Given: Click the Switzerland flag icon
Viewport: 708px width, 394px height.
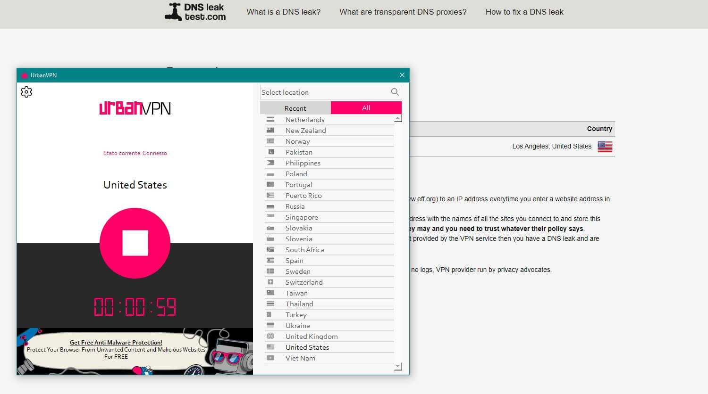Looking at the screenshot, I should tap(270, 282).
